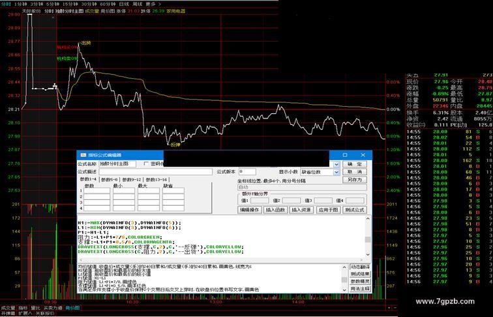Click translation pane scrollbar down arrow
The image size is (493, 317).
344,290
